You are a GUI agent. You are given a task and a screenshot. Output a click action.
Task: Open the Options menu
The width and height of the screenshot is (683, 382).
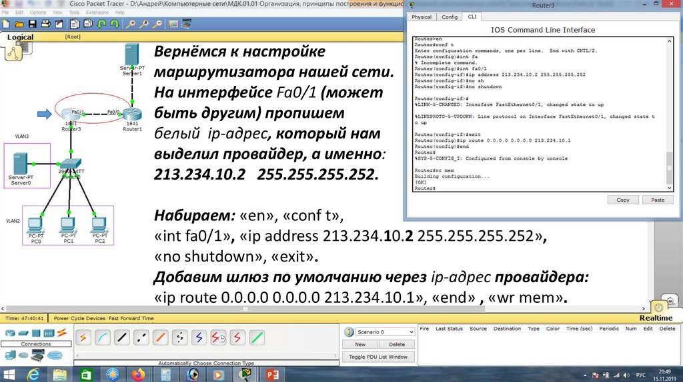tap(38, 13)
